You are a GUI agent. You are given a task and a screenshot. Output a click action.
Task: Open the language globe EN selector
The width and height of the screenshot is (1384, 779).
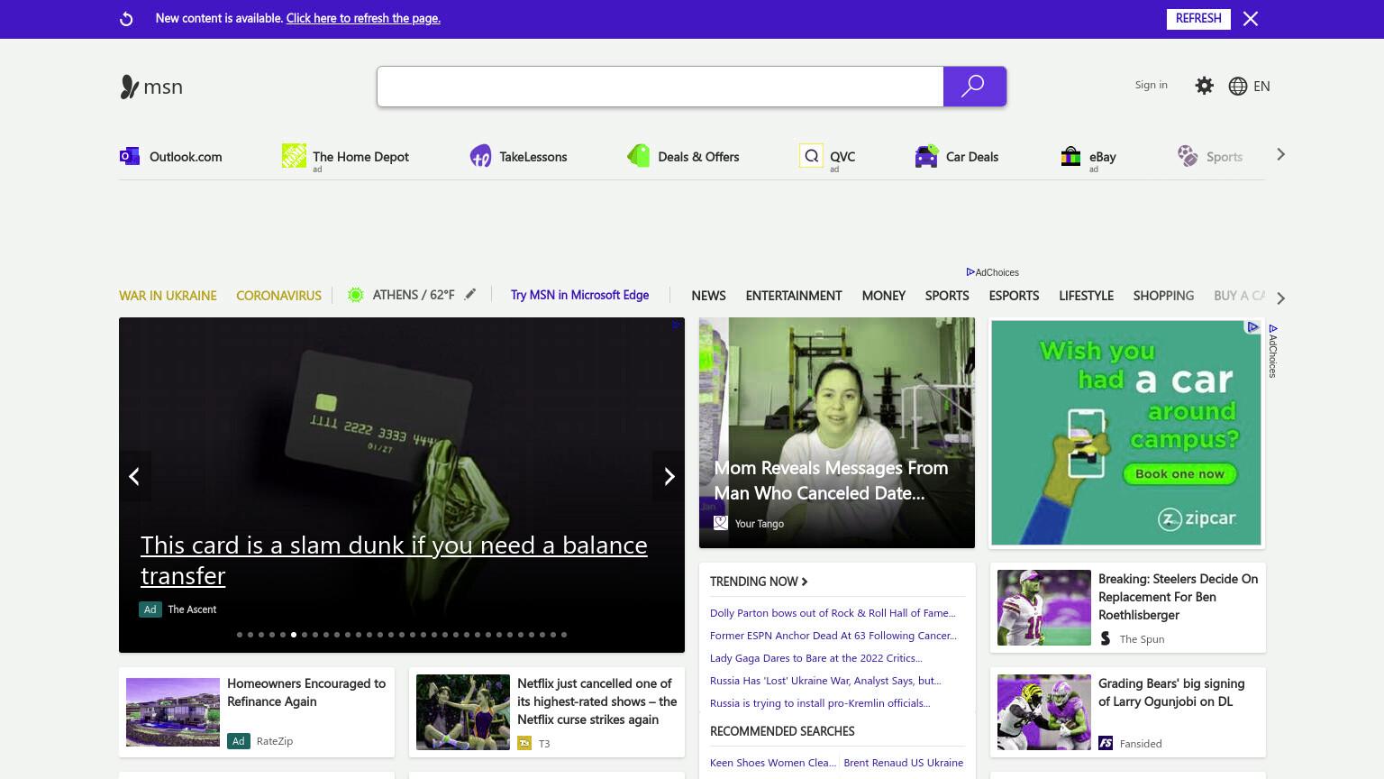click(1250, 86)
